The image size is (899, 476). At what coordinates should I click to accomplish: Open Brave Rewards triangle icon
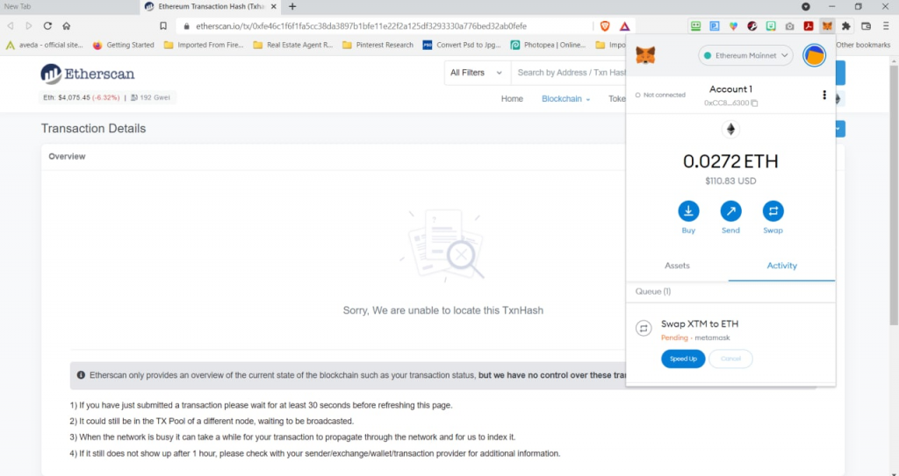click(624, 25)
